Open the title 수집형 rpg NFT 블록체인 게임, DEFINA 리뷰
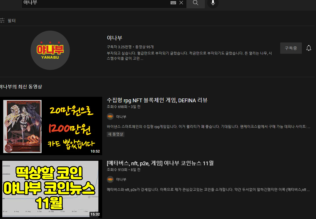The height and width of the screenshot is (219, 316). click(x=157, y=100)
